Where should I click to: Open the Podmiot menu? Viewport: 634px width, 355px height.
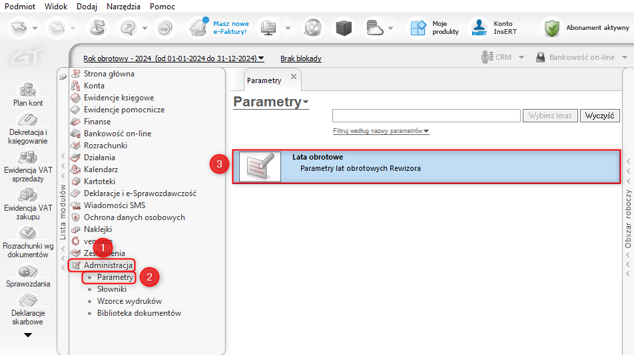(x=20, y=7)
